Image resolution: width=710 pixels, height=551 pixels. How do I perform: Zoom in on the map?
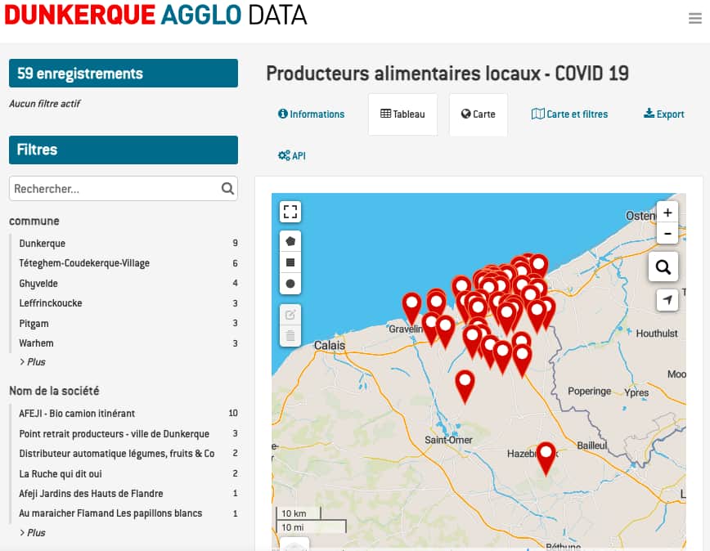667,213
